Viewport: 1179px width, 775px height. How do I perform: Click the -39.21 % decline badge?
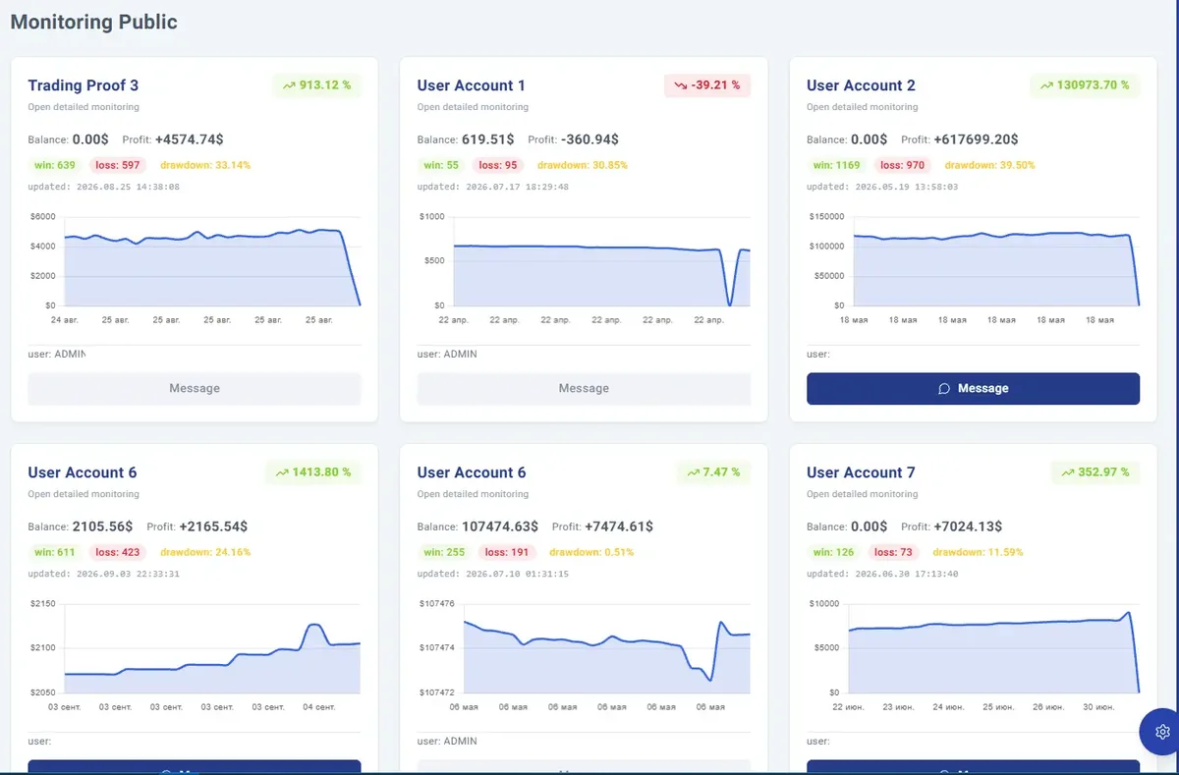(x=707, y=85)
